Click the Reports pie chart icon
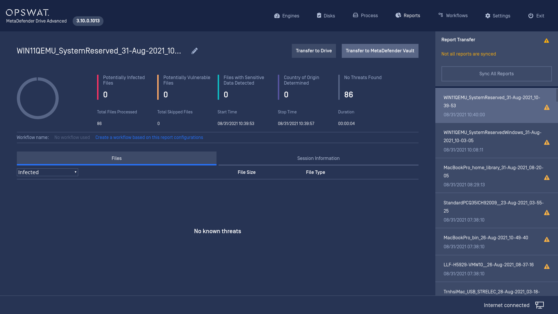Screen dimensions: 558x314 tap(398, 15)
